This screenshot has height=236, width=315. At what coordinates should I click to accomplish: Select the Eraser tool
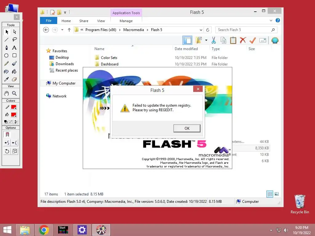pyautogui.click(x=14, y=79)
